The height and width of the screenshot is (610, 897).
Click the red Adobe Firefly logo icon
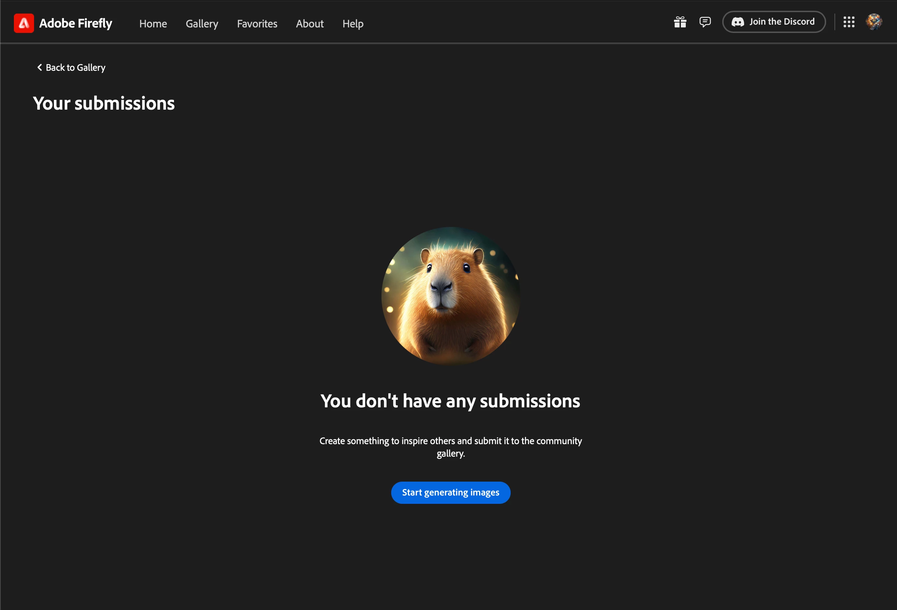click(24, 23)
